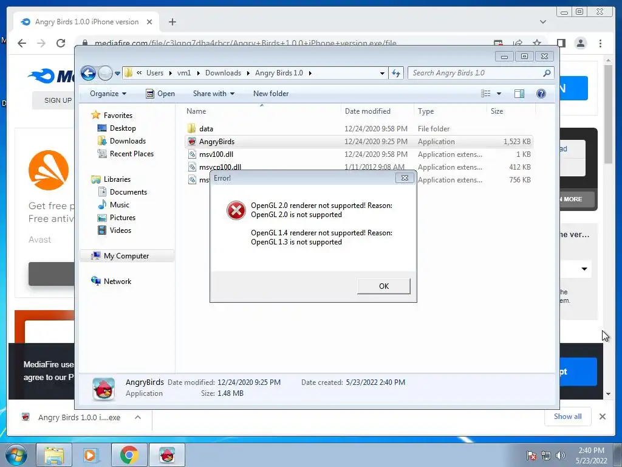
Task: Open Recent Places in Favorites
Action: coord(131,154)
